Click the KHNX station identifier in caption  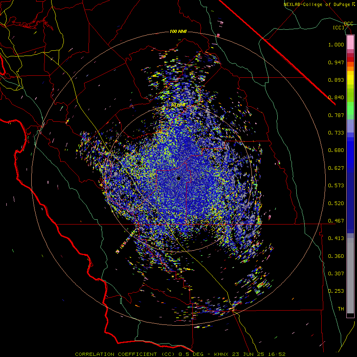point(222,354)
